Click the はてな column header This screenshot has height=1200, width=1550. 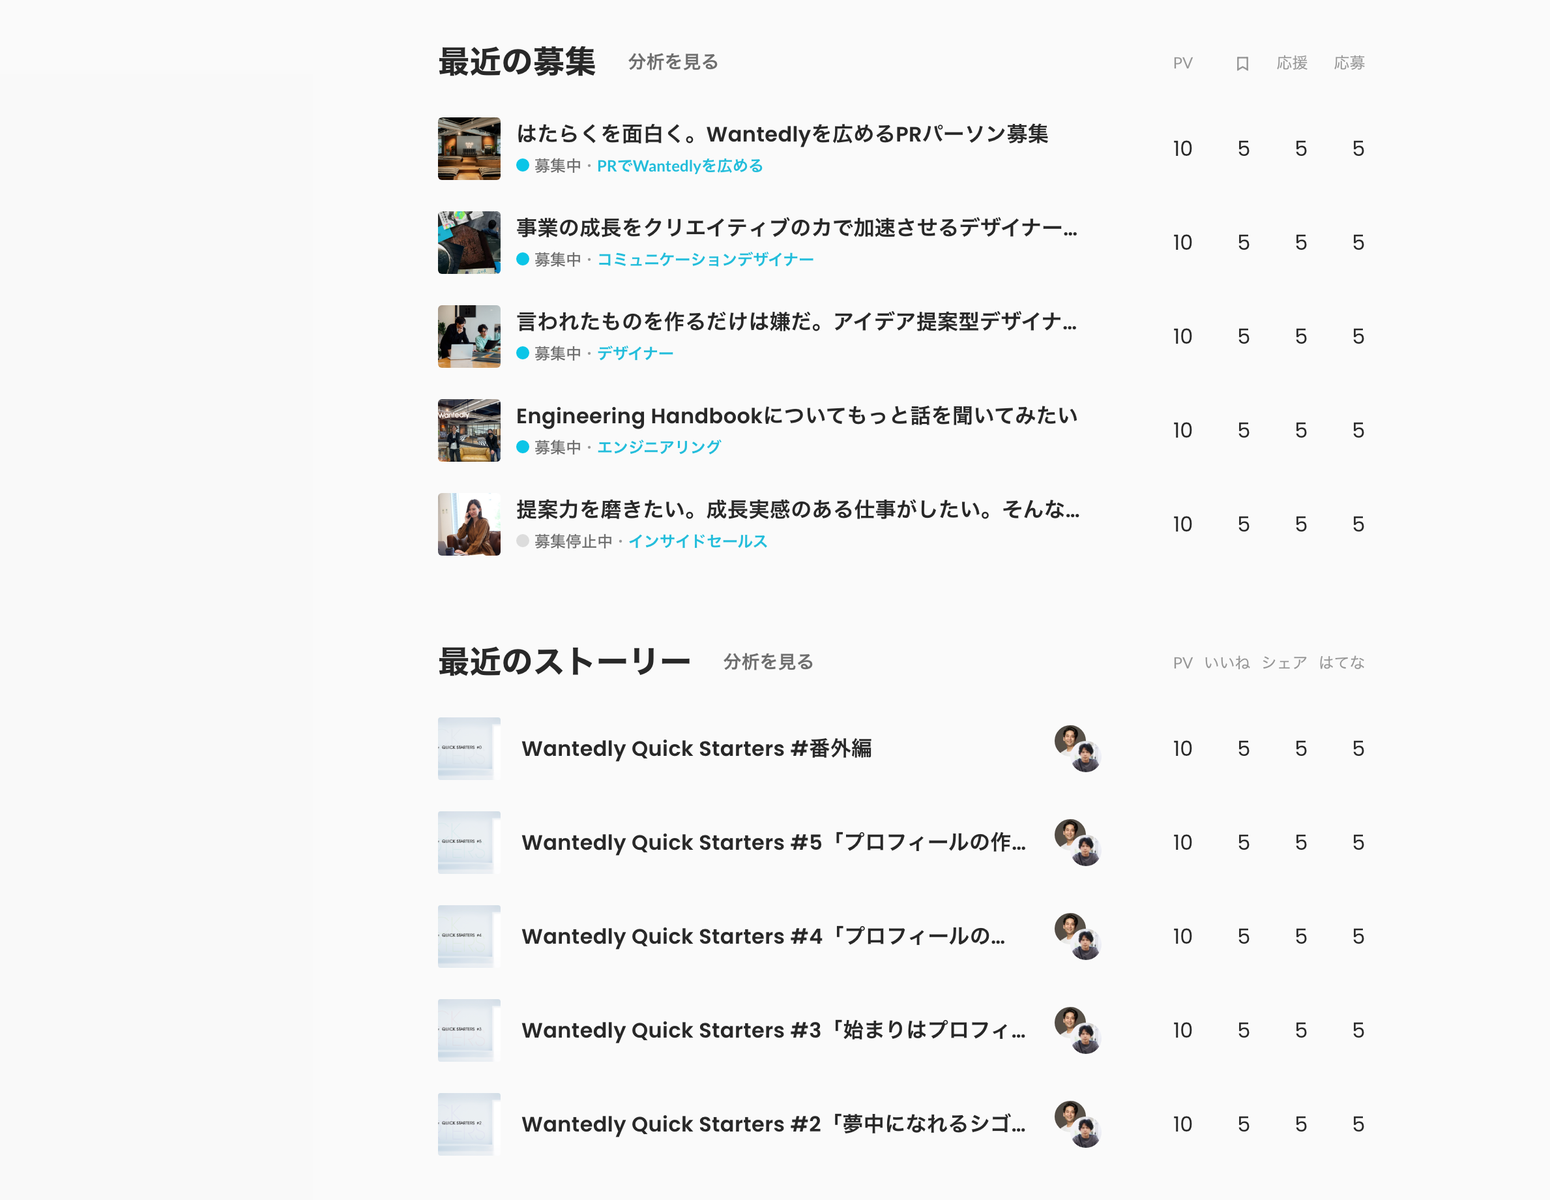tap(1341, 663)
